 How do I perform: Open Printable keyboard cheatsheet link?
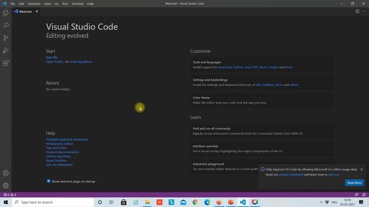pos(67,139)
